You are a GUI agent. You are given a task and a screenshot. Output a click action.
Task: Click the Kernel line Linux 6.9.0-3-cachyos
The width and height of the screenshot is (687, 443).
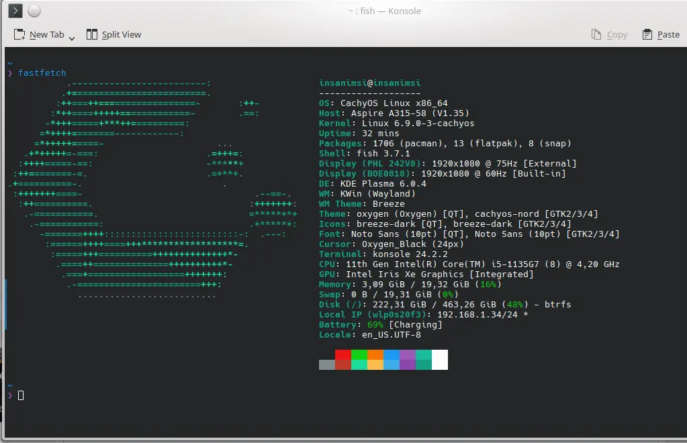tap(396, 123)
